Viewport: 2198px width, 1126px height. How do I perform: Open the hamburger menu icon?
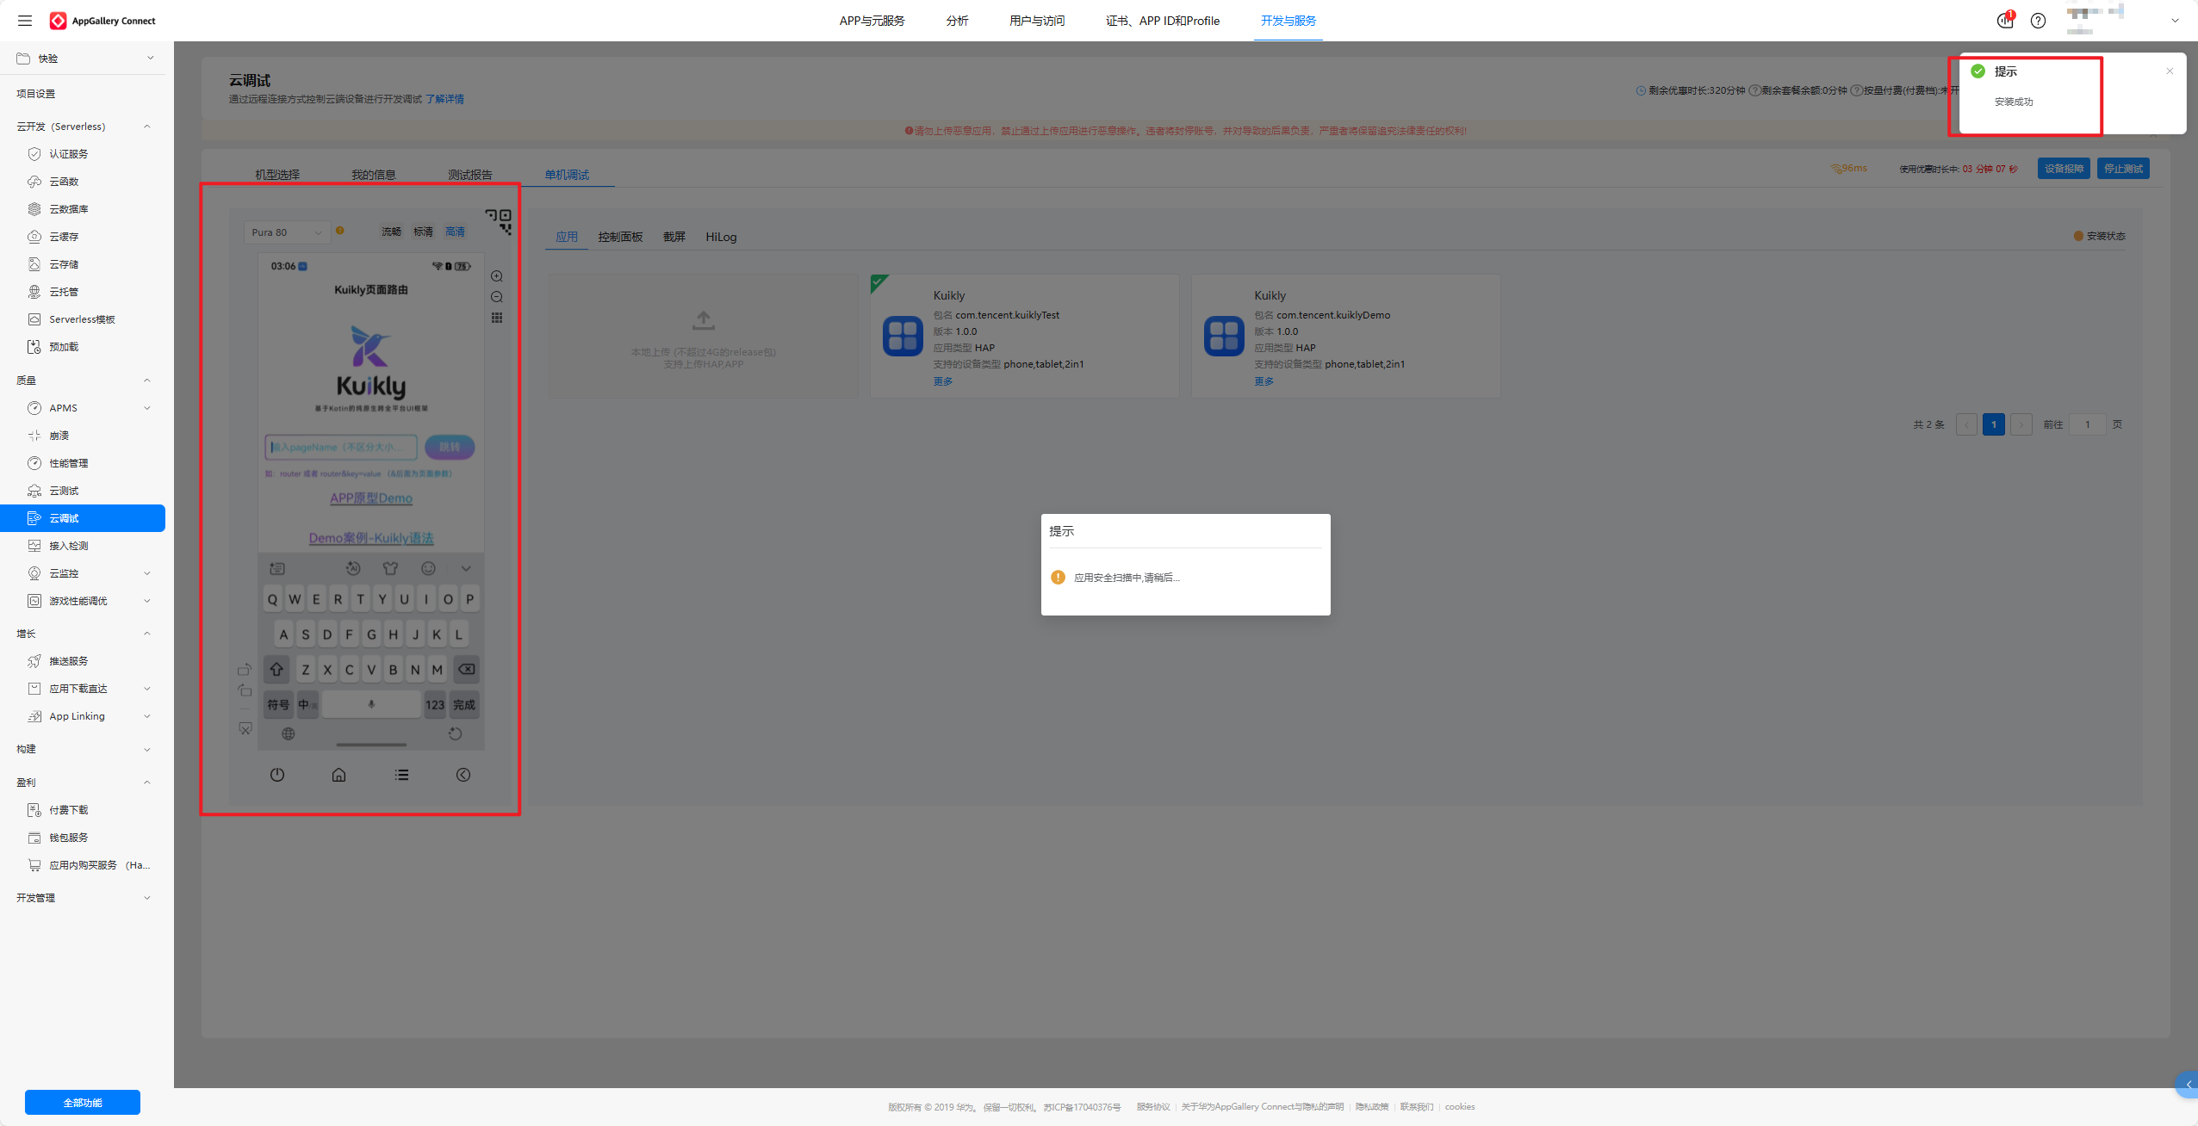coord(25,21)
